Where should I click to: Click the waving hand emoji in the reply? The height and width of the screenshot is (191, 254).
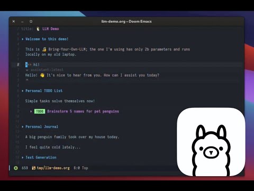[42, 75]
